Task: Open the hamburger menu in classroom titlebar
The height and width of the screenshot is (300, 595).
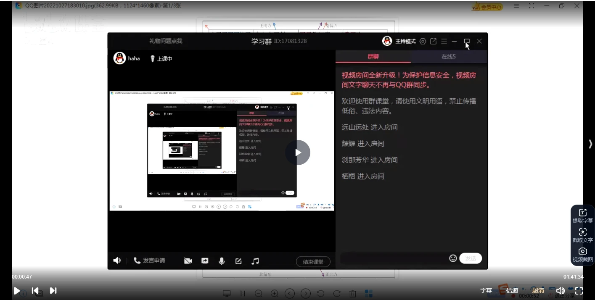Action: tap(444, 41)
